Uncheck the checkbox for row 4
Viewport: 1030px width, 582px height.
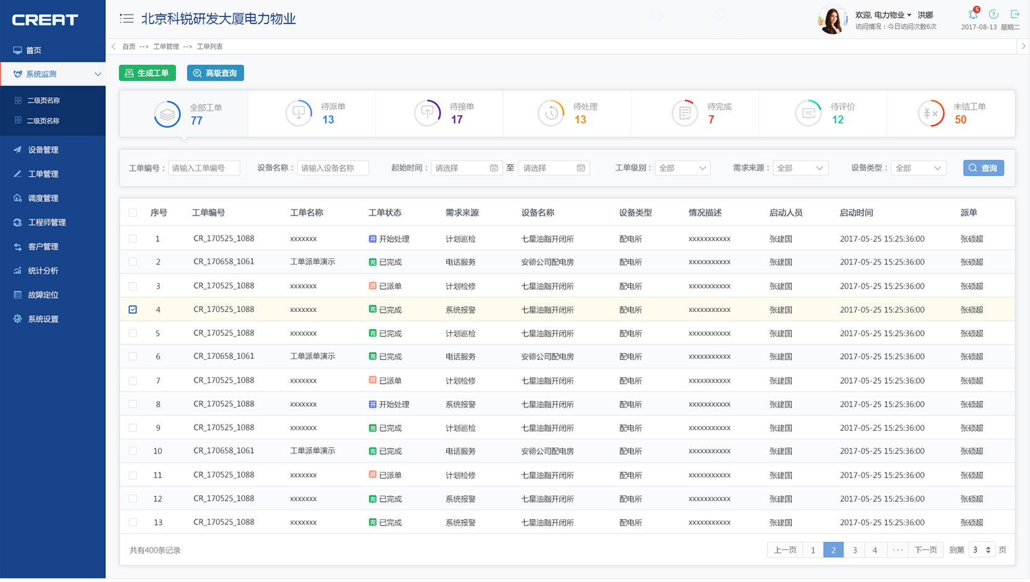coord(133,310)
